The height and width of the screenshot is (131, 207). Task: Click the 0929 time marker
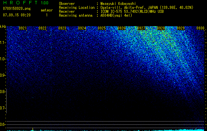(x=181, y=28)
